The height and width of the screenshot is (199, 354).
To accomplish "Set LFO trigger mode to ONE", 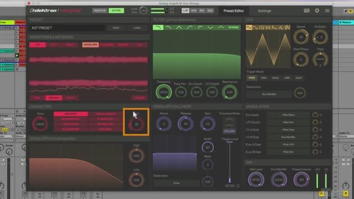I will point(287,78).
